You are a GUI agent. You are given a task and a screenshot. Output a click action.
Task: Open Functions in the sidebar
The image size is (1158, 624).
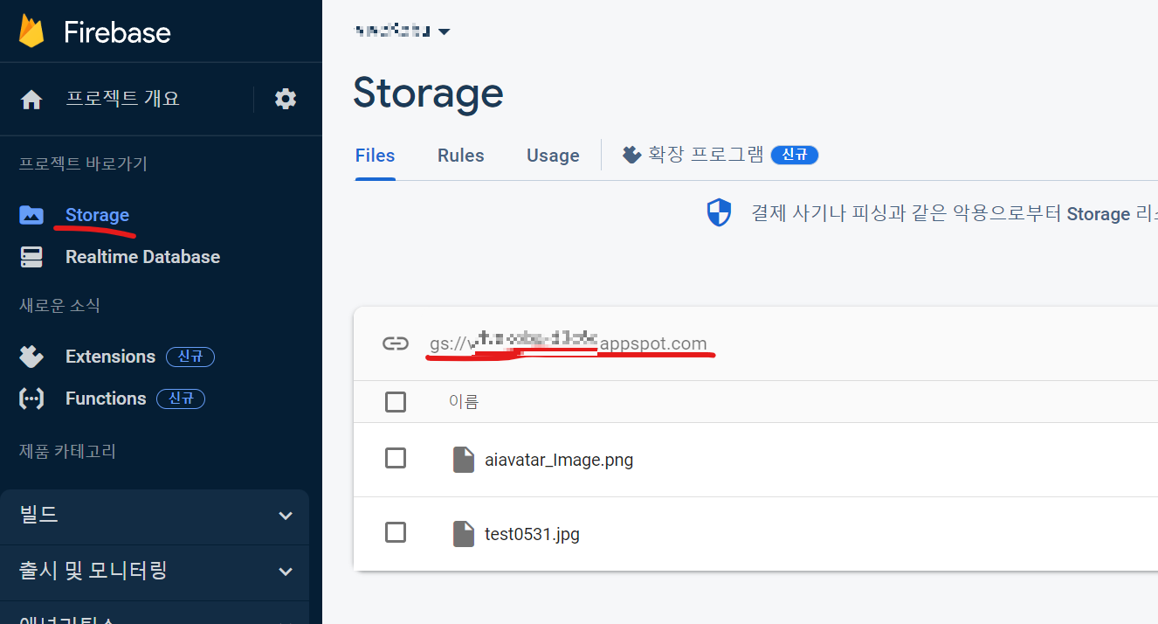pos(106,399)
